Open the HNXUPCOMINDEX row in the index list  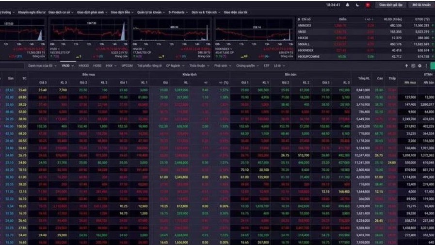(x=365, y=57)
